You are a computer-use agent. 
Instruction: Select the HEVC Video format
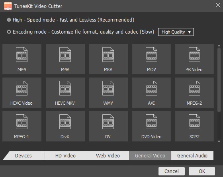[22, 93]
